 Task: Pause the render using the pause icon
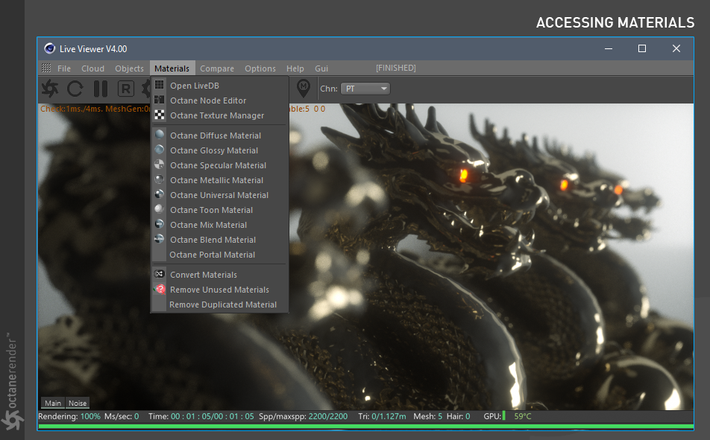coord(101,89)
